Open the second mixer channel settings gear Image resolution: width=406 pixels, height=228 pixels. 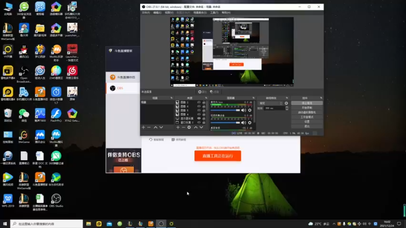pyautogui.click(x=250, y=123)
